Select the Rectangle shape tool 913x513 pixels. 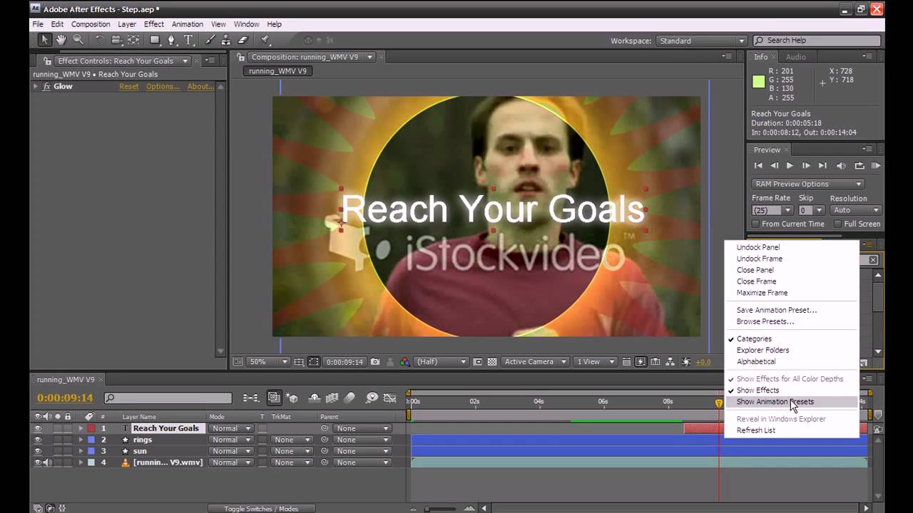[155, 41]
